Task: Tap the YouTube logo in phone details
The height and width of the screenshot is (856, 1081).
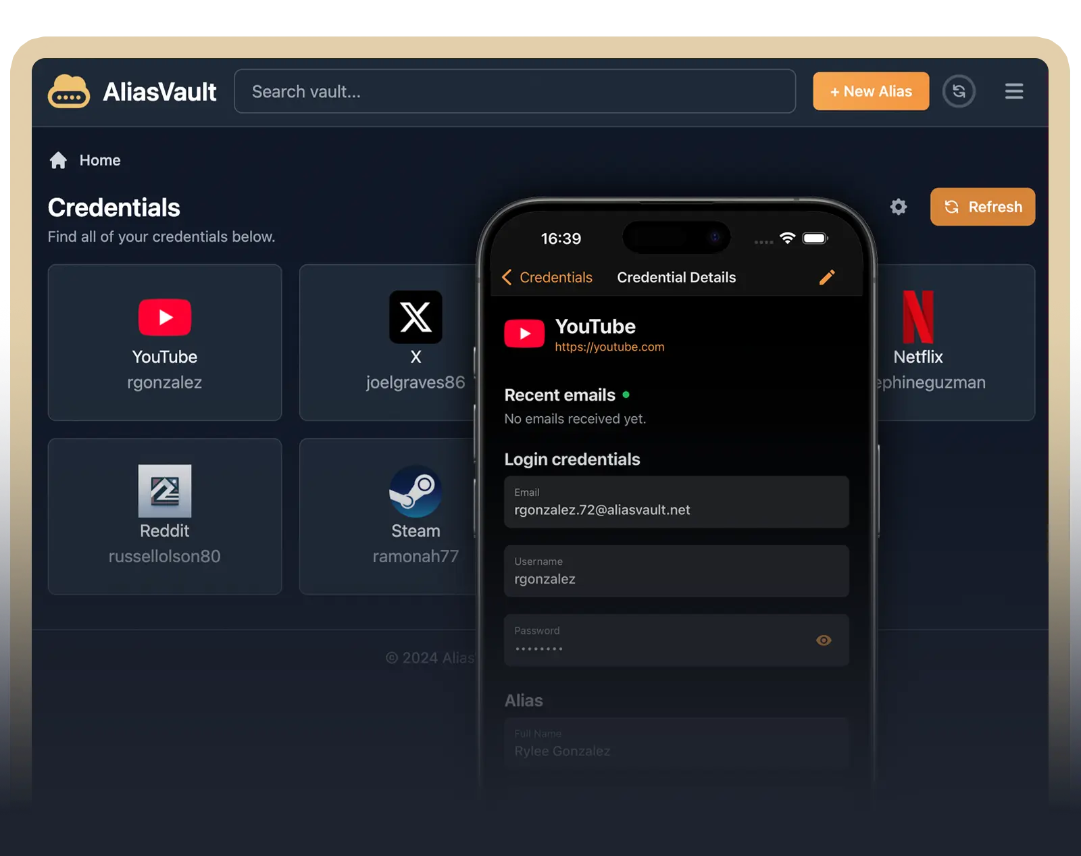Action: click(x=524, y=334)
